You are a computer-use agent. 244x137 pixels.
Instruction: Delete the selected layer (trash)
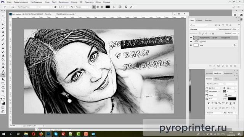click(235, 66)
